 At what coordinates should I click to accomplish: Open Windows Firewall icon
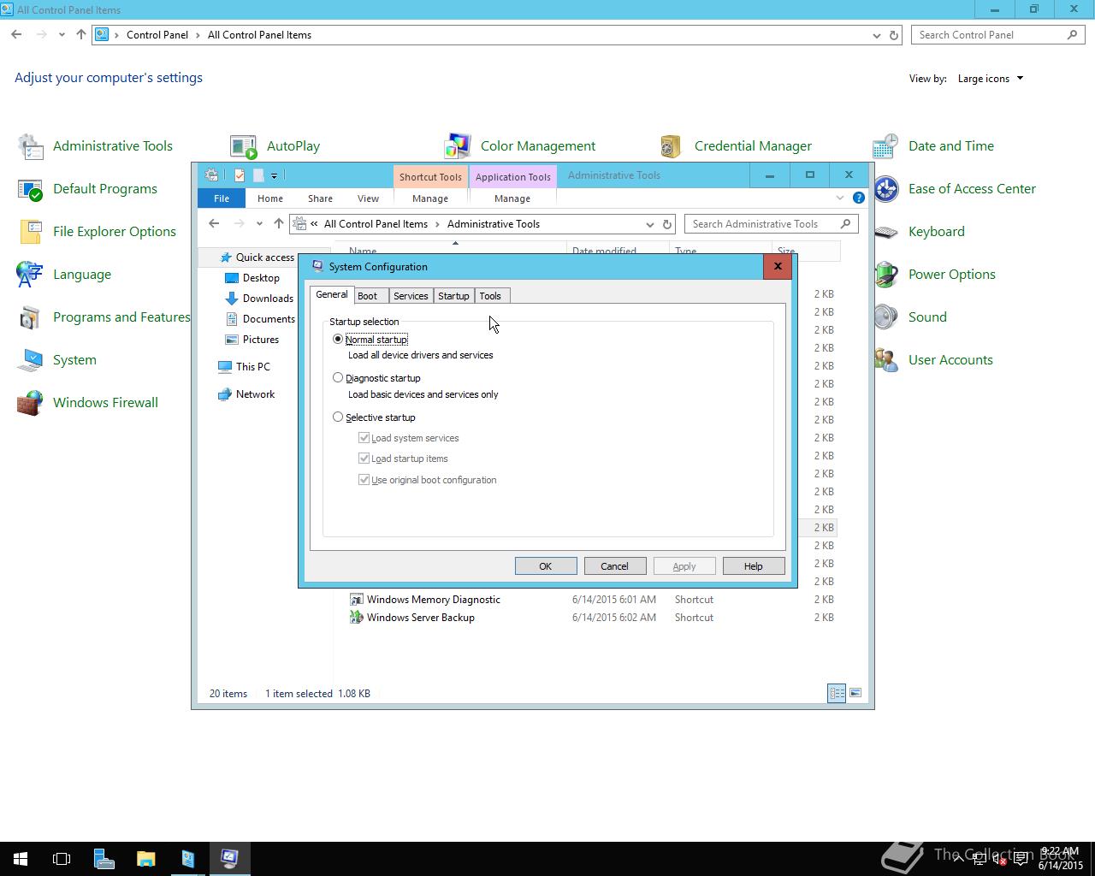31,403
